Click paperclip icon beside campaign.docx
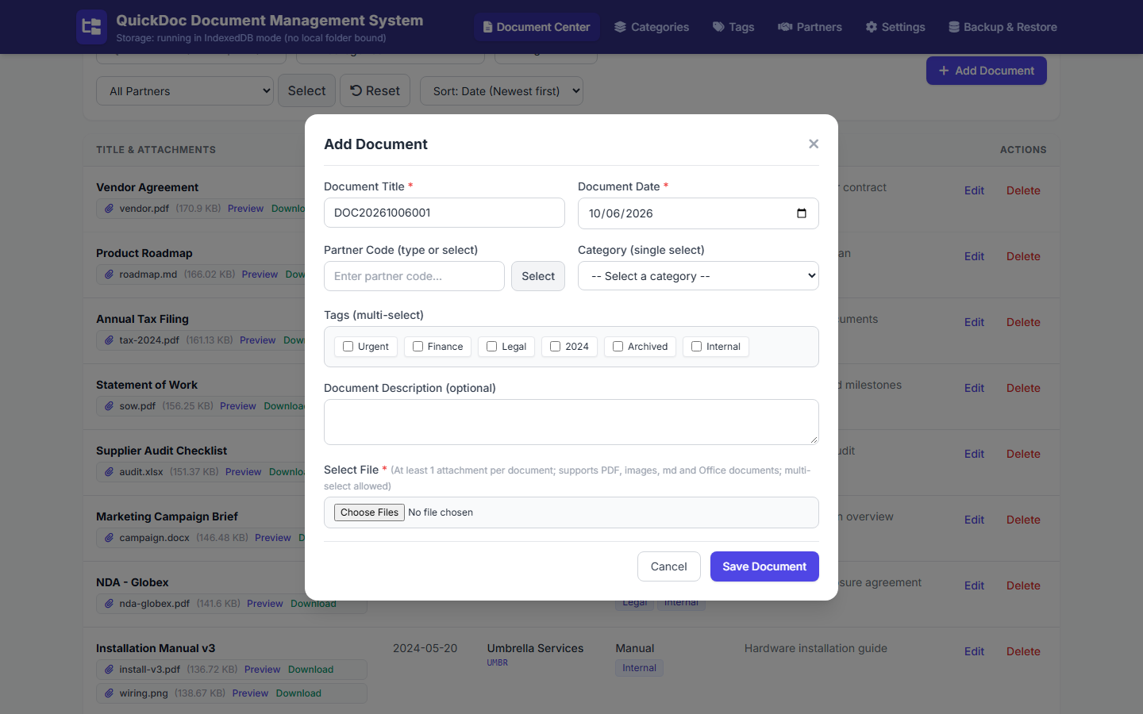The image size is (1143, 714). click(109, 538)
